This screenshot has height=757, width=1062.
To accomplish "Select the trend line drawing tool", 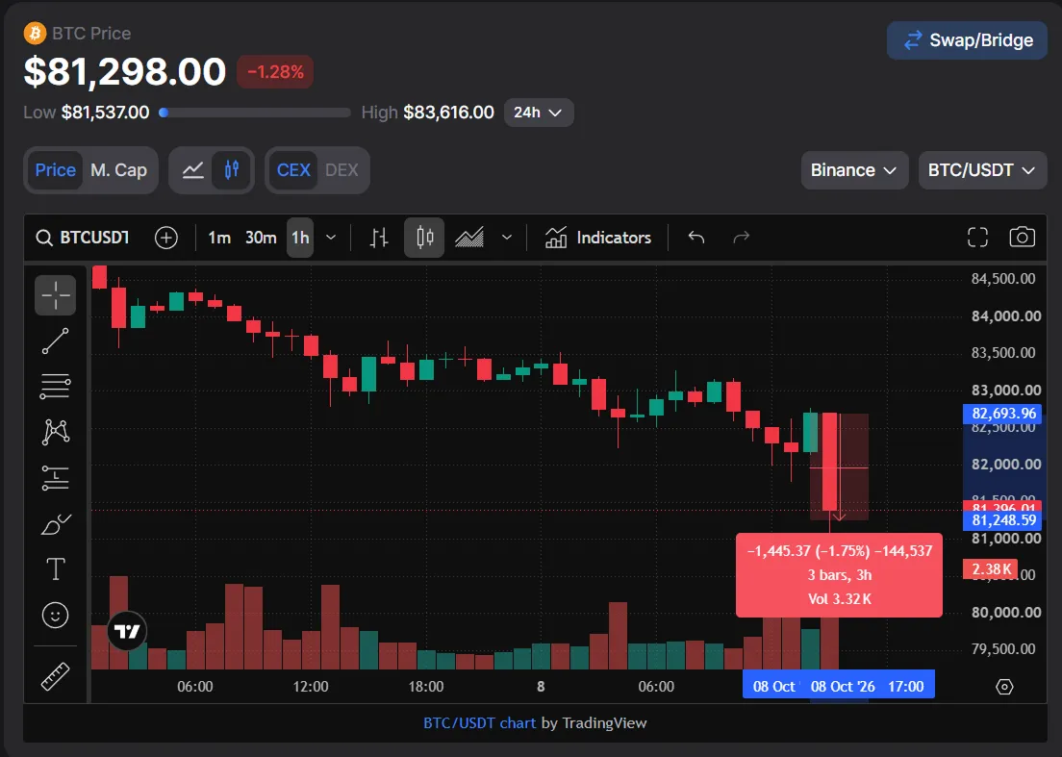I will [56, 341].
